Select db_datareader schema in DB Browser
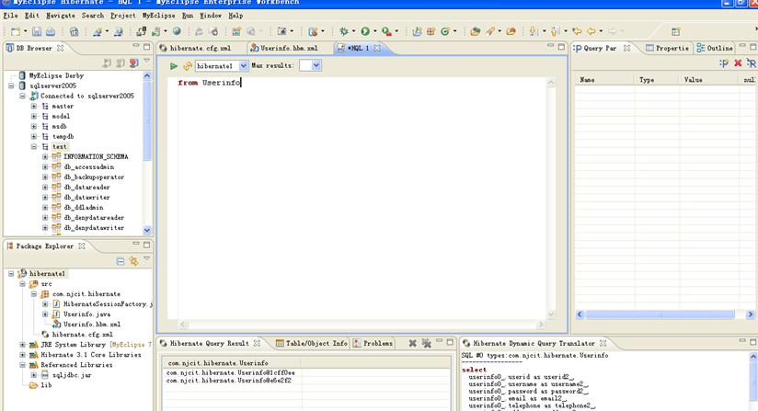This screenshot has height=411, width=758. [x=86, y=188]
